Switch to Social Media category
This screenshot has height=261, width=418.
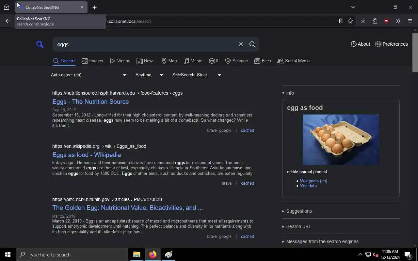[293, 61]
